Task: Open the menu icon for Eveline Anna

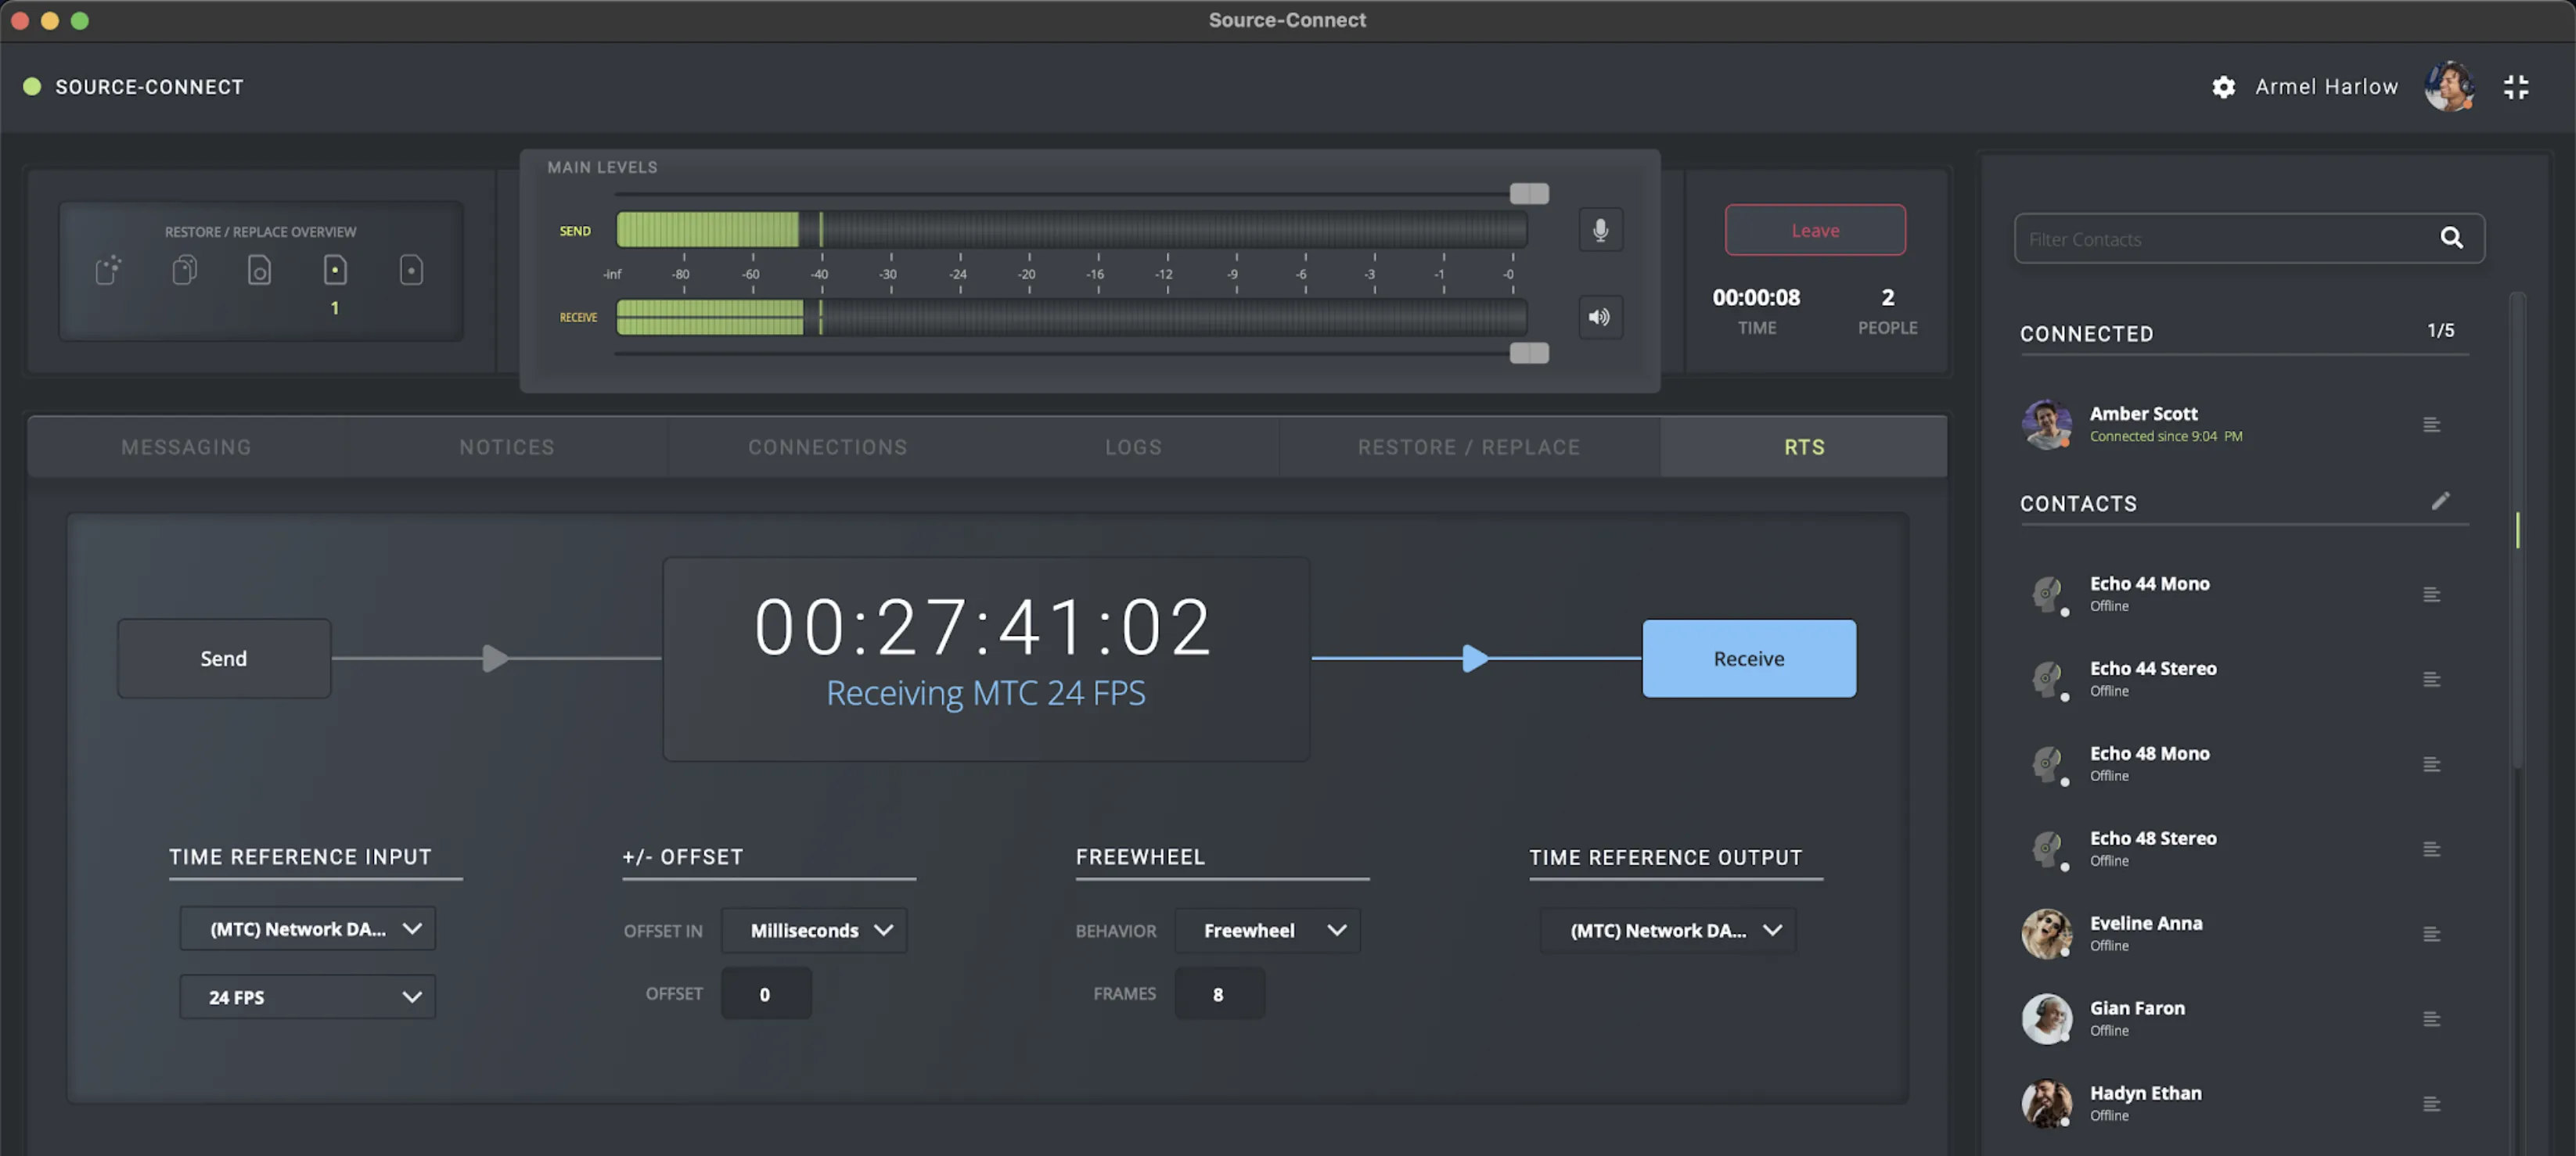Action: (x=2432, y=934)
